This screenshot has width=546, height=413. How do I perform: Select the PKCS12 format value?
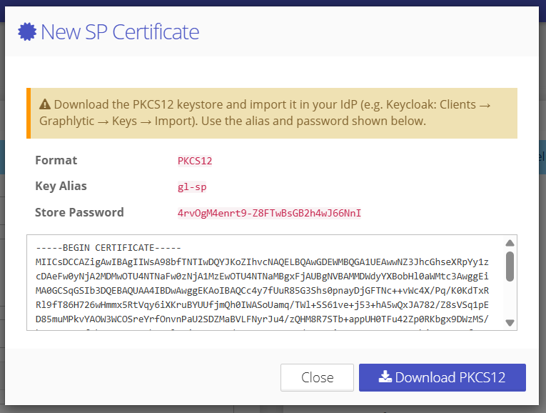(x=195, y=161)
